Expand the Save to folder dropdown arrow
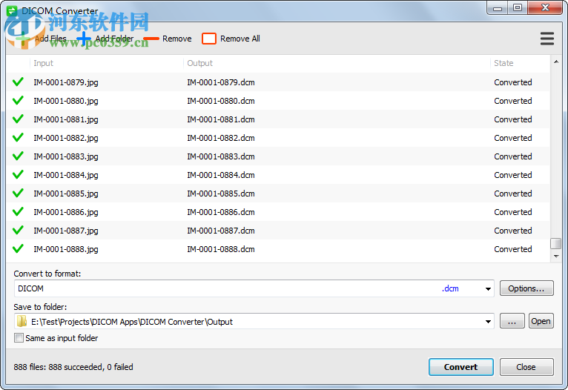Viewport: 568px width, 390px height. point(488,322)
